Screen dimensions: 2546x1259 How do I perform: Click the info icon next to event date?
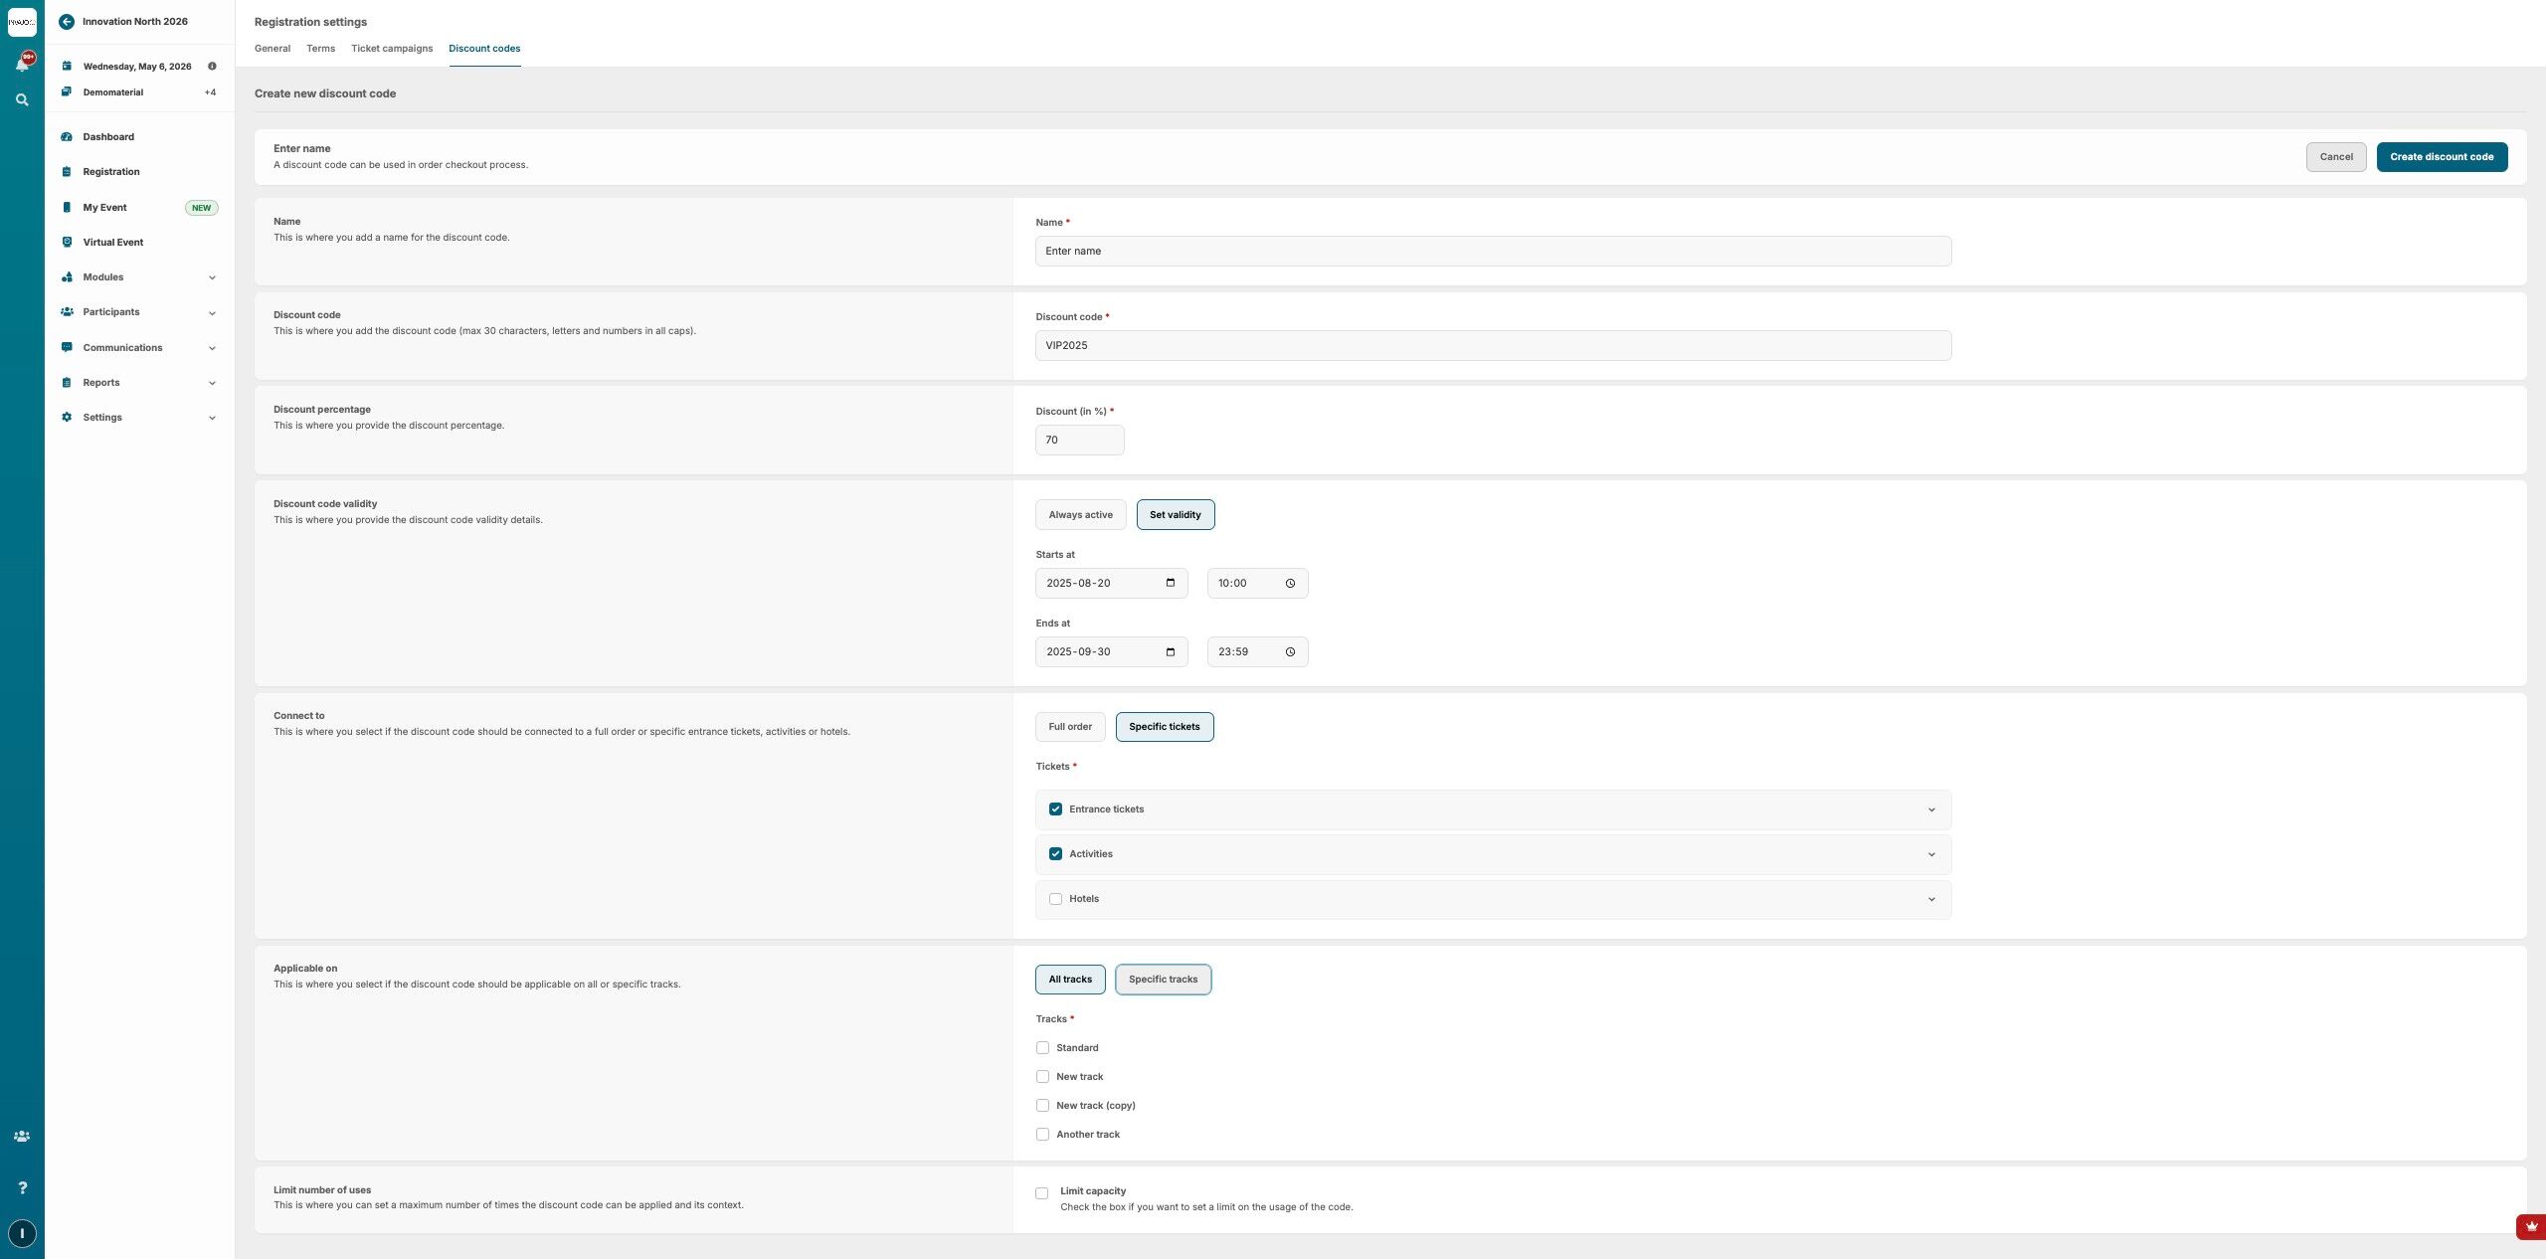212,67
